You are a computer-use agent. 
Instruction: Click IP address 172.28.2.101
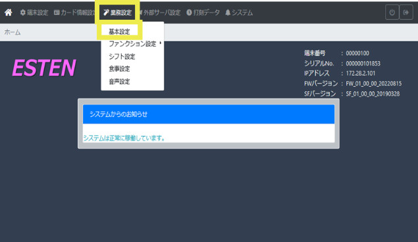[361, 73]
